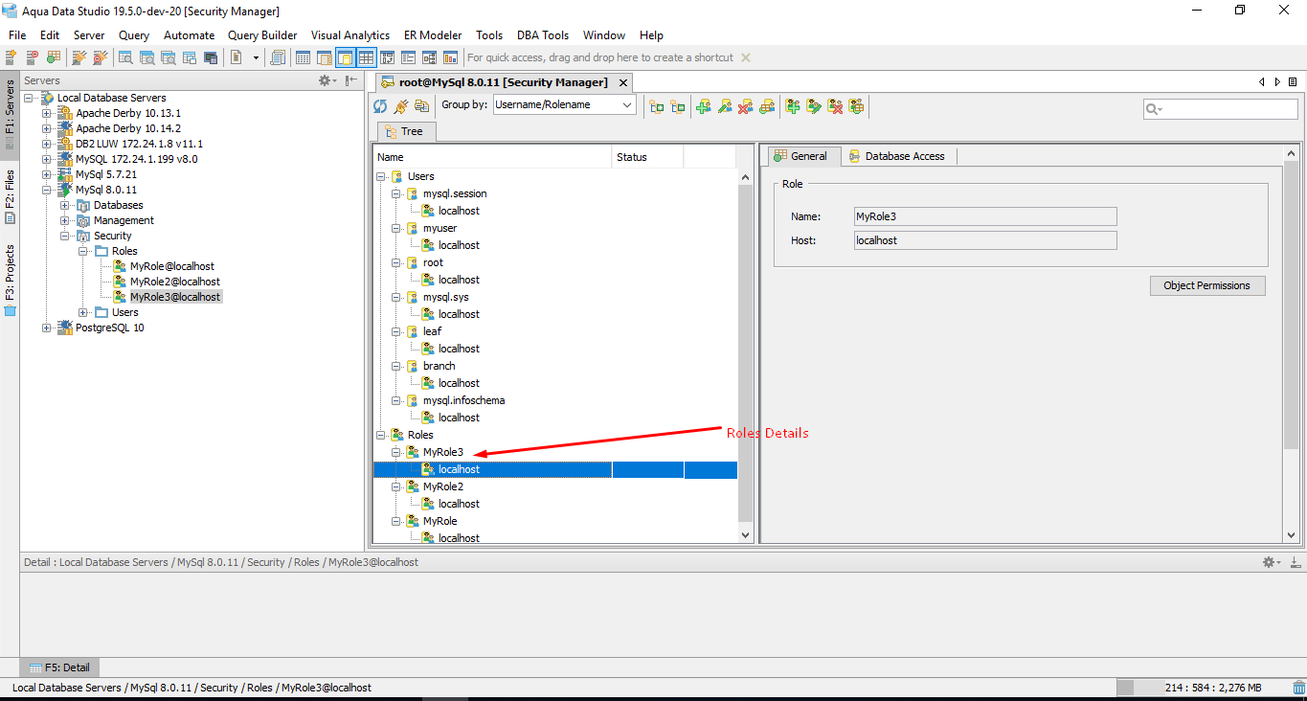The width and height of the screenshot is (1307, 701).
Task: Select the Tree tab
Action: [x=407, y=131]
